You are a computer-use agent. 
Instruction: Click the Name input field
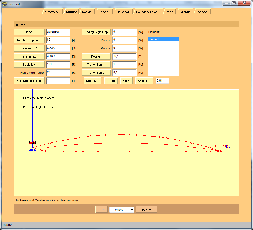tap(58, 32)
